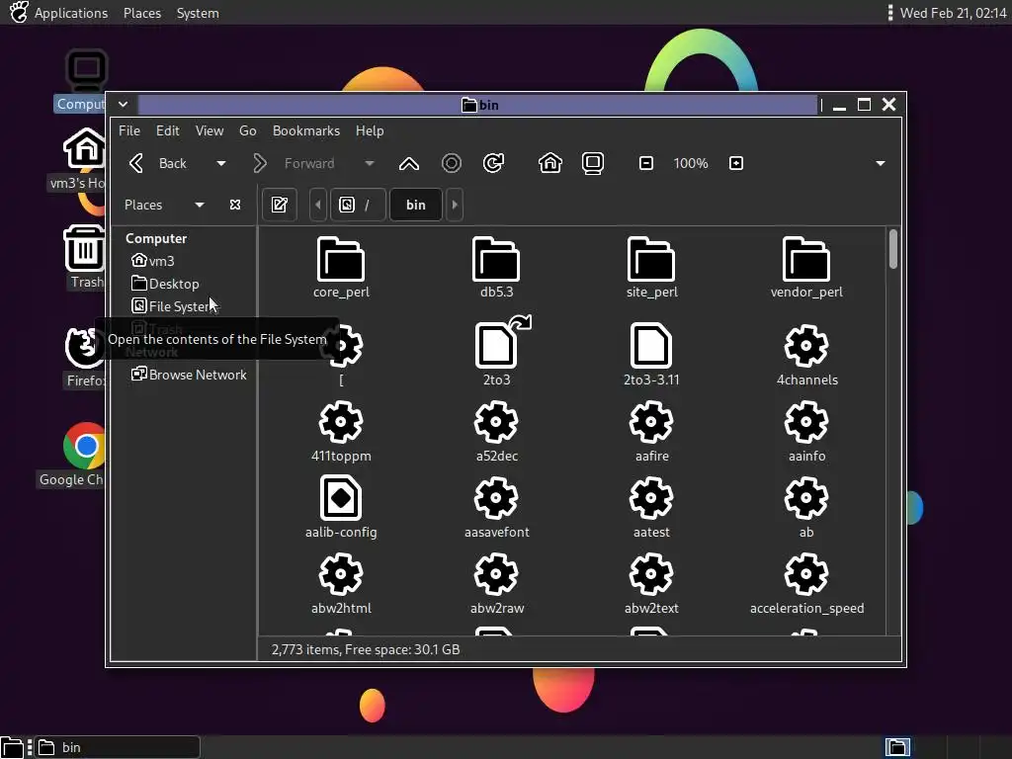Screen dimensions: 1012x759
Task: Click the bin window taskbar button
Action: click(117, 747)
